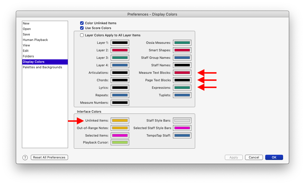Enable Layer Colors Apply to All Layer Items
305x185 pixels.
(x=82, y=35)
